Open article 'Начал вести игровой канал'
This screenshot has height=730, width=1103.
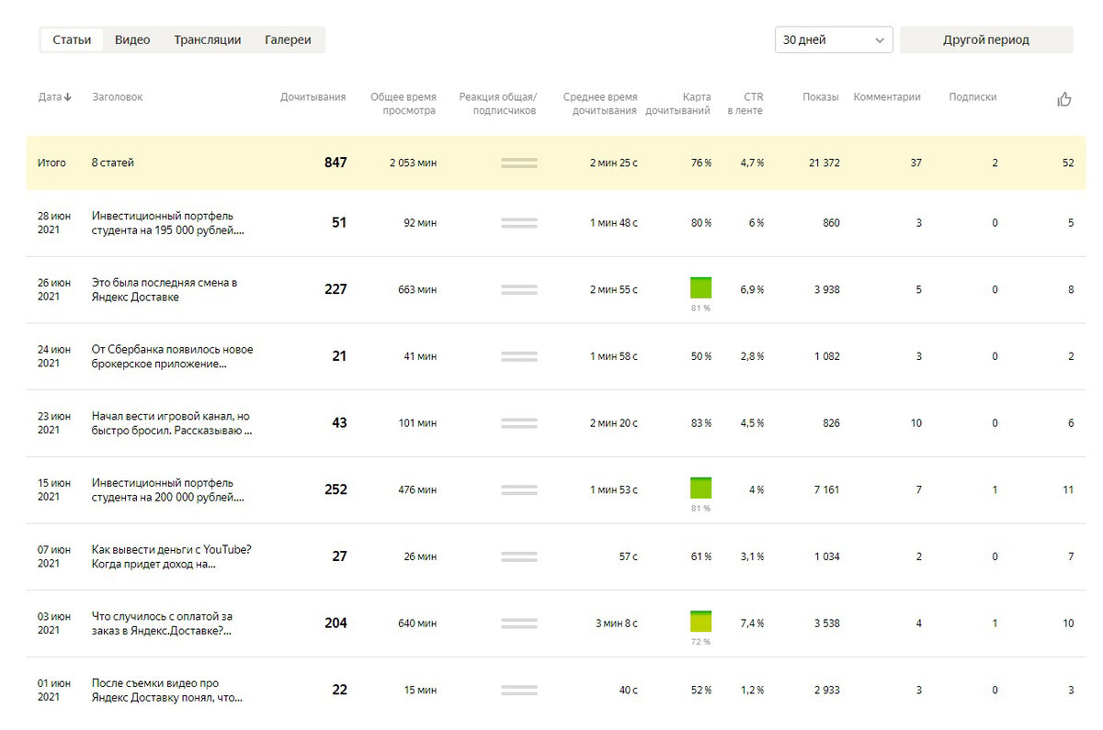coord(172,422)
